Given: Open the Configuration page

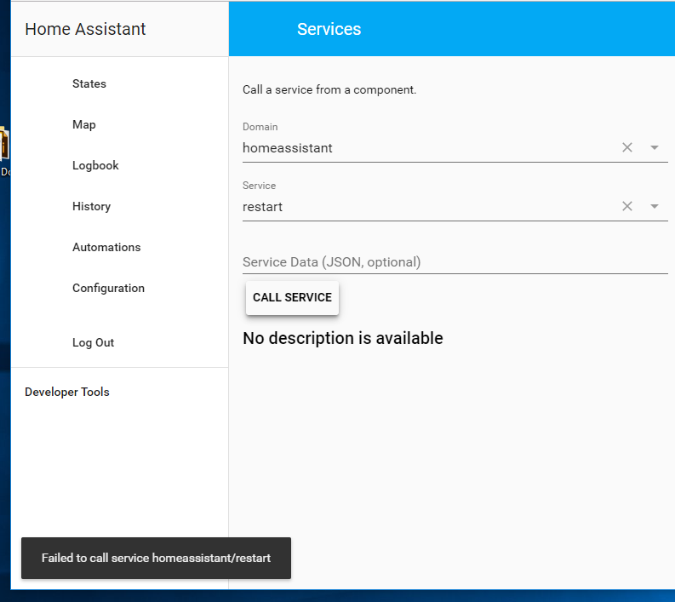Looking at the screenshot, I should tap(108, 288).
